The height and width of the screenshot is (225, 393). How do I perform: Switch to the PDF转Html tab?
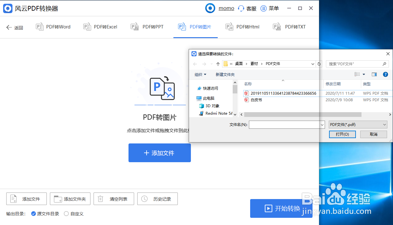click(242, 27)
